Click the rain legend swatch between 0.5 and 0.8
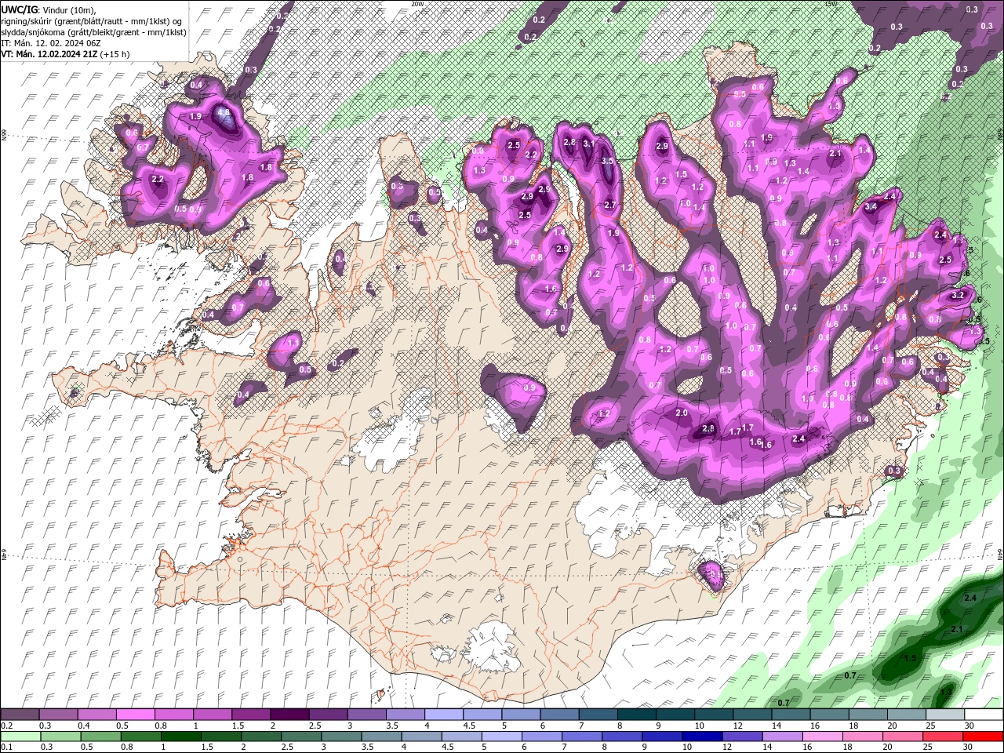The width and height of the screenshot is (1004, 753). coord(100,736)
